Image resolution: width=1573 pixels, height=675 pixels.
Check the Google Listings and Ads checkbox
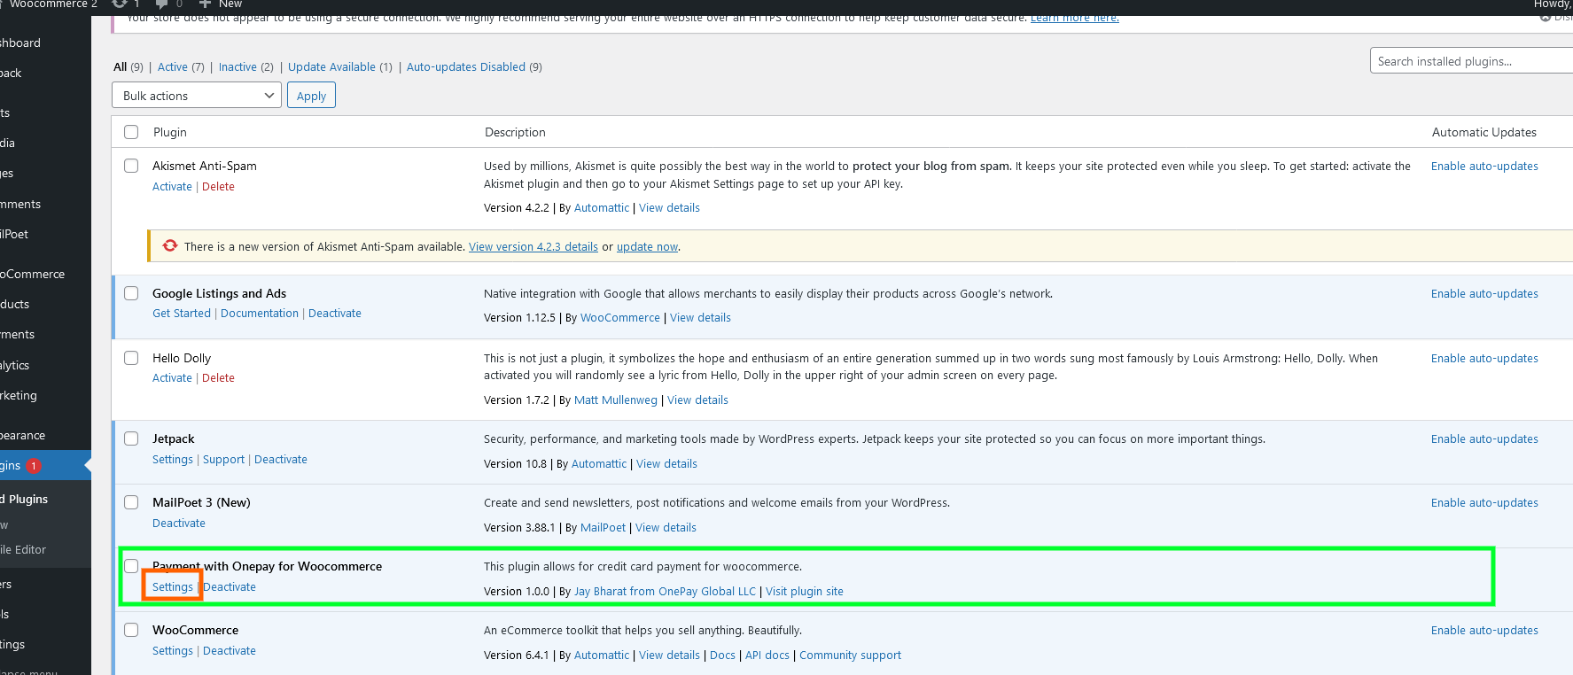click(x=131, y=293)
